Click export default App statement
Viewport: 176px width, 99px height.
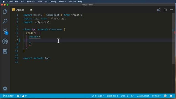coord(37,58)
